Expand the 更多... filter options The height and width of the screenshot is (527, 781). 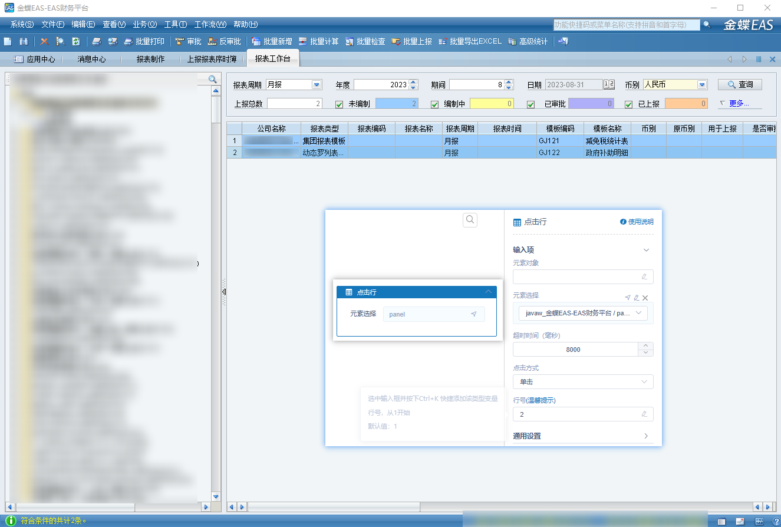(x=738, y=104)
